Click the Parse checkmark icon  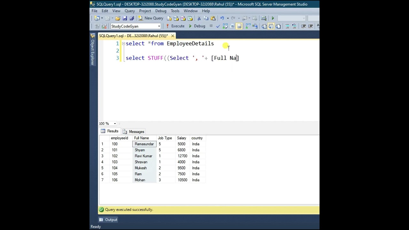pos(218,26)
